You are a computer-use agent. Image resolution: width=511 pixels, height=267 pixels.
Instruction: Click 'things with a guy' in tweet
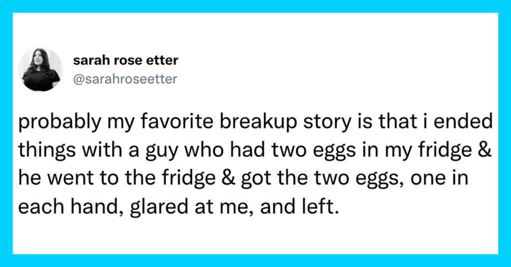pyautogui.click(x=90, y=150)
